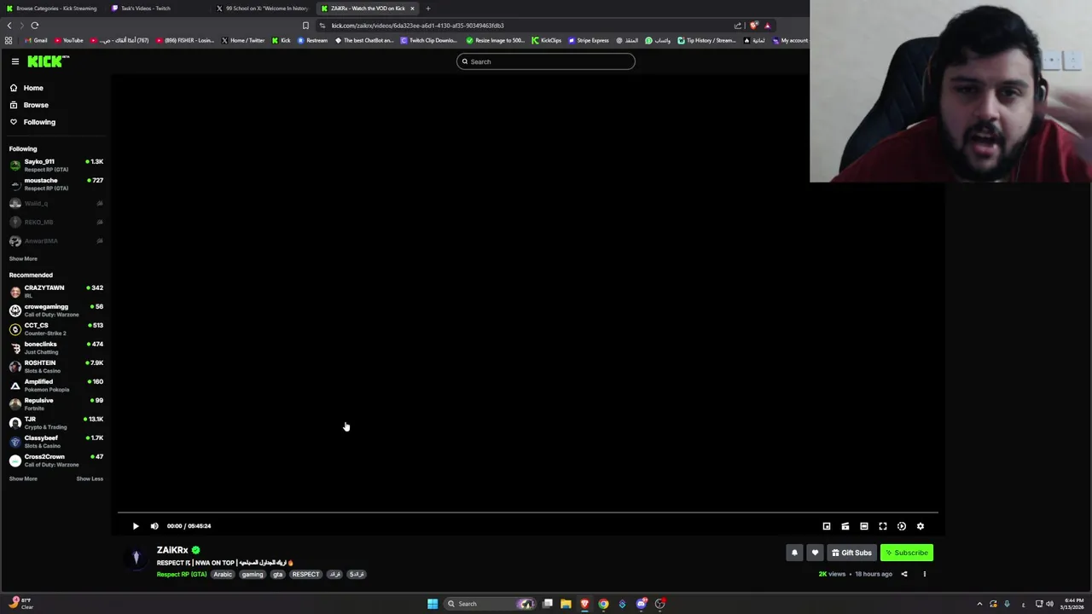Toggle the sidebar with hamburger menu
Screen dimensions: 1092x614
pos(15,61)
